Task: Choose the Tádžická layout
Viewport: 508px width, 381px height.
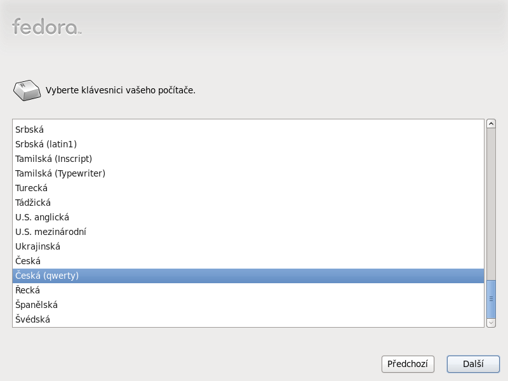Action: coord(248,203)
